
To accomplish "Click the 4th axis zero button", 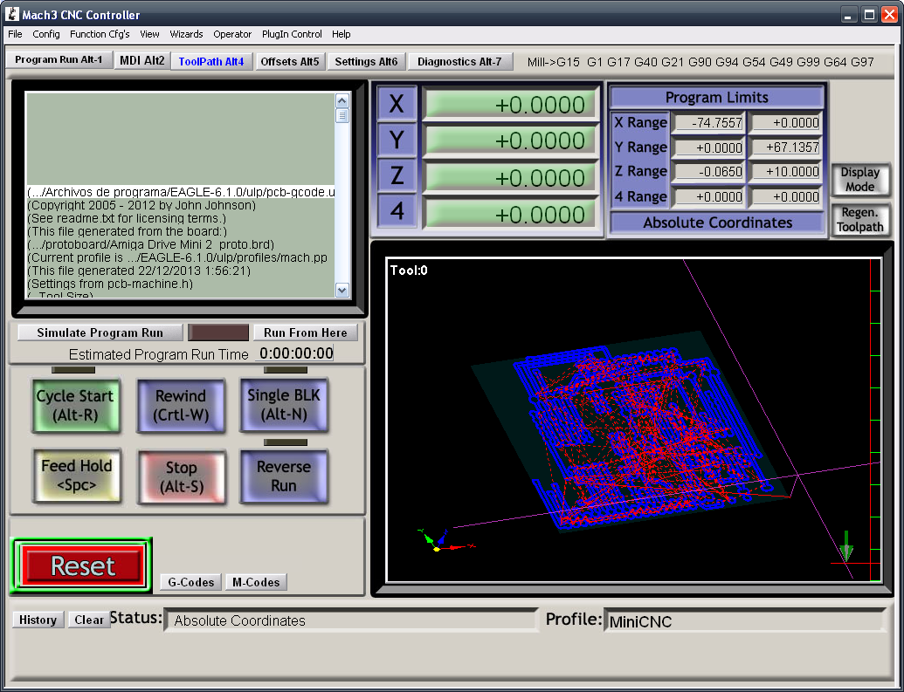I will point(397,212).
